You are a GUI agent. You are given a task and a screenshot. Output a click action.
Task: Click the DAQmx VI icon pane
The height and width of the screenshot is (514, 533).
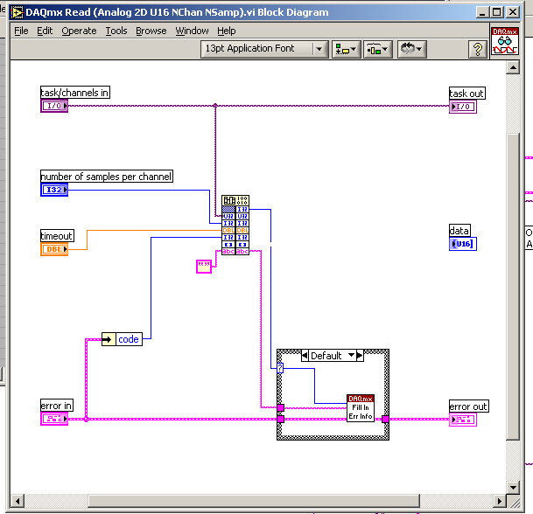[x=505, y=41]
